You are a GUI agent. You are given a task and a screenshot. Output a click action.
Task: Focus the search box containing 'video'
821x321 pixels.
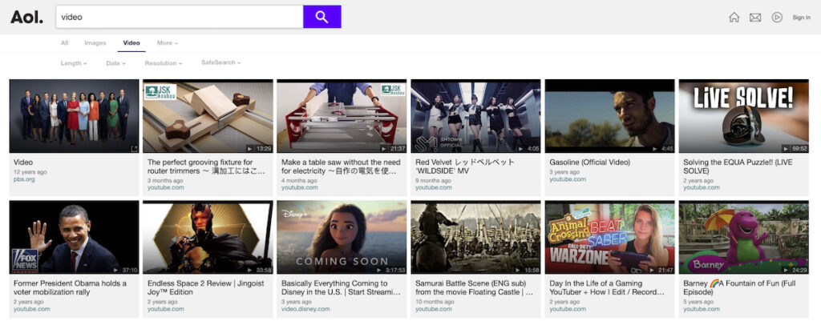point(180,17)
